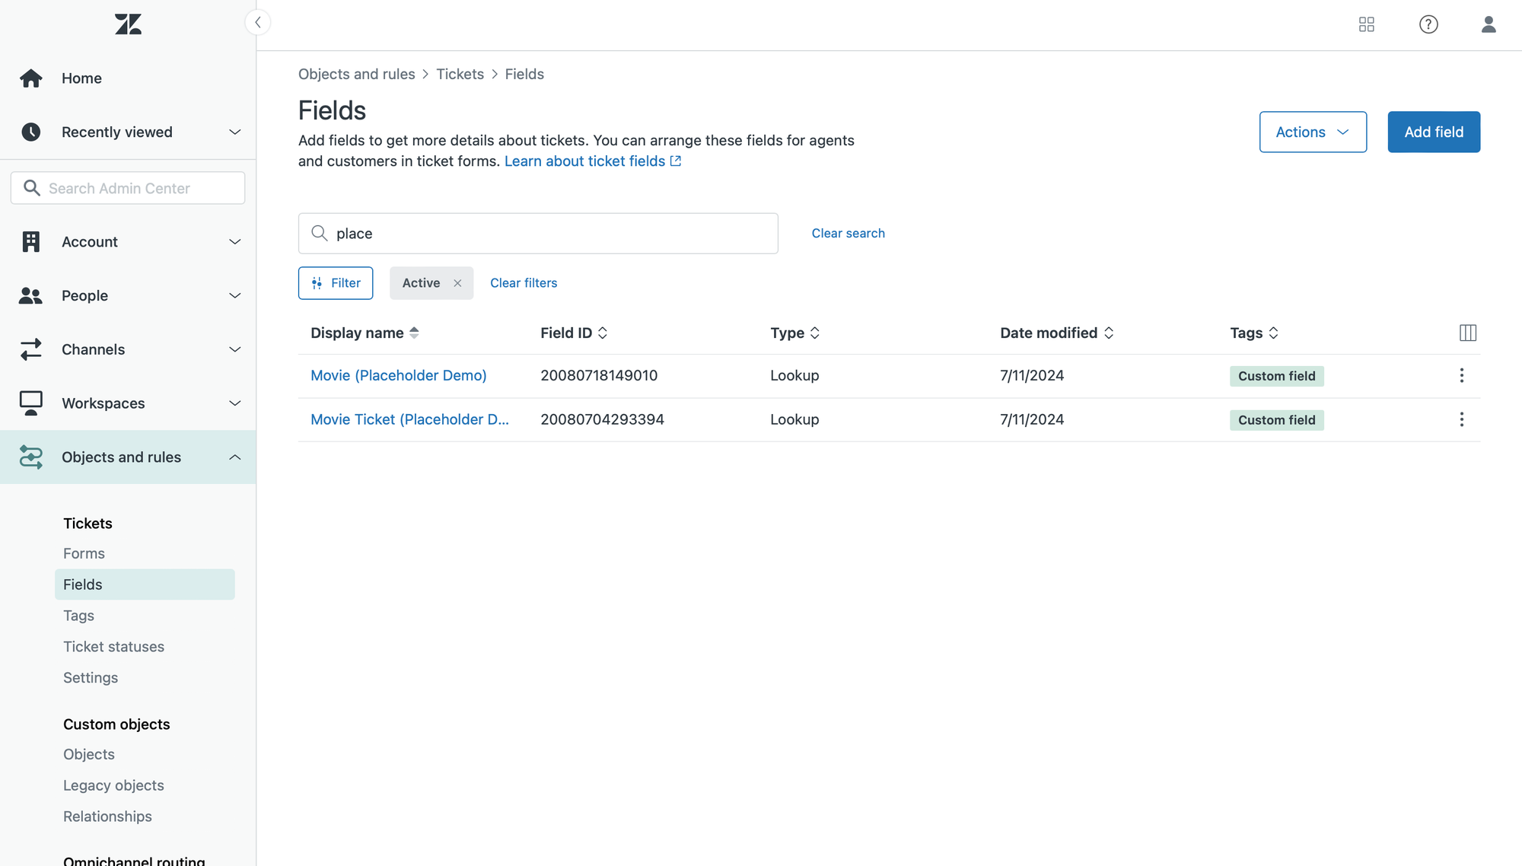Click the Zendesk logo icon
The image size is (1522, 866).
click(x=128, y=24)
